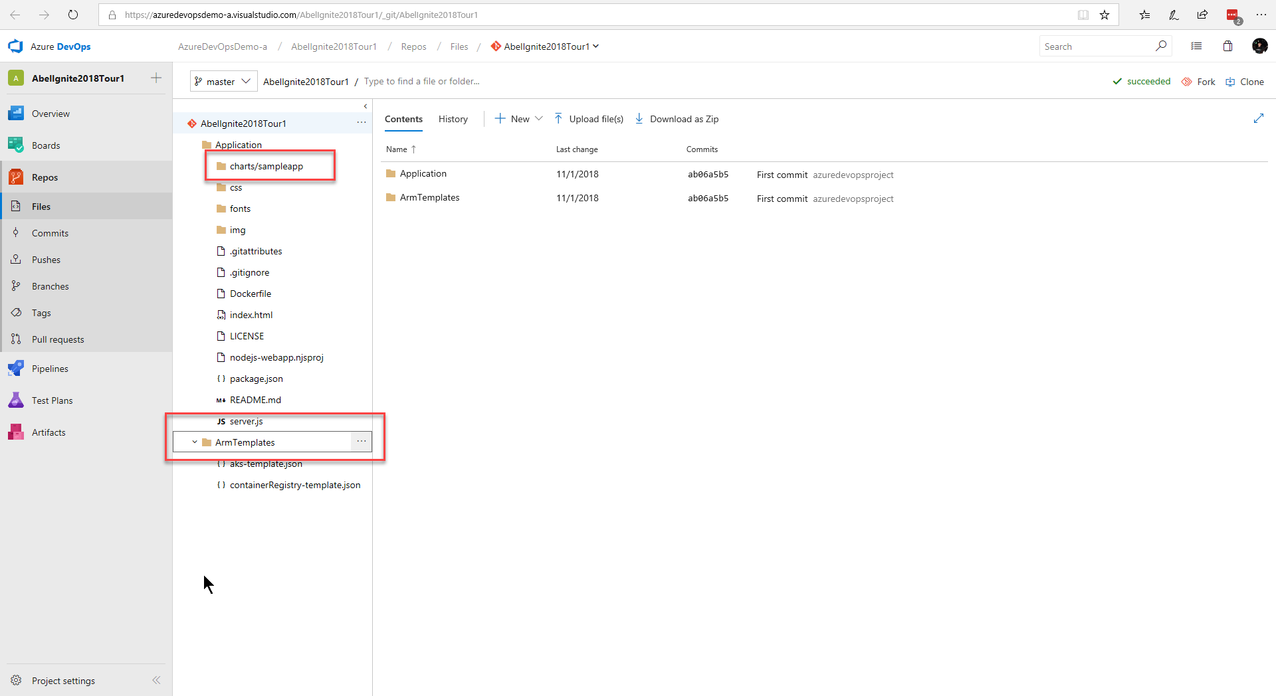
Task: Open more actions for repository root node
Action: 361,123
